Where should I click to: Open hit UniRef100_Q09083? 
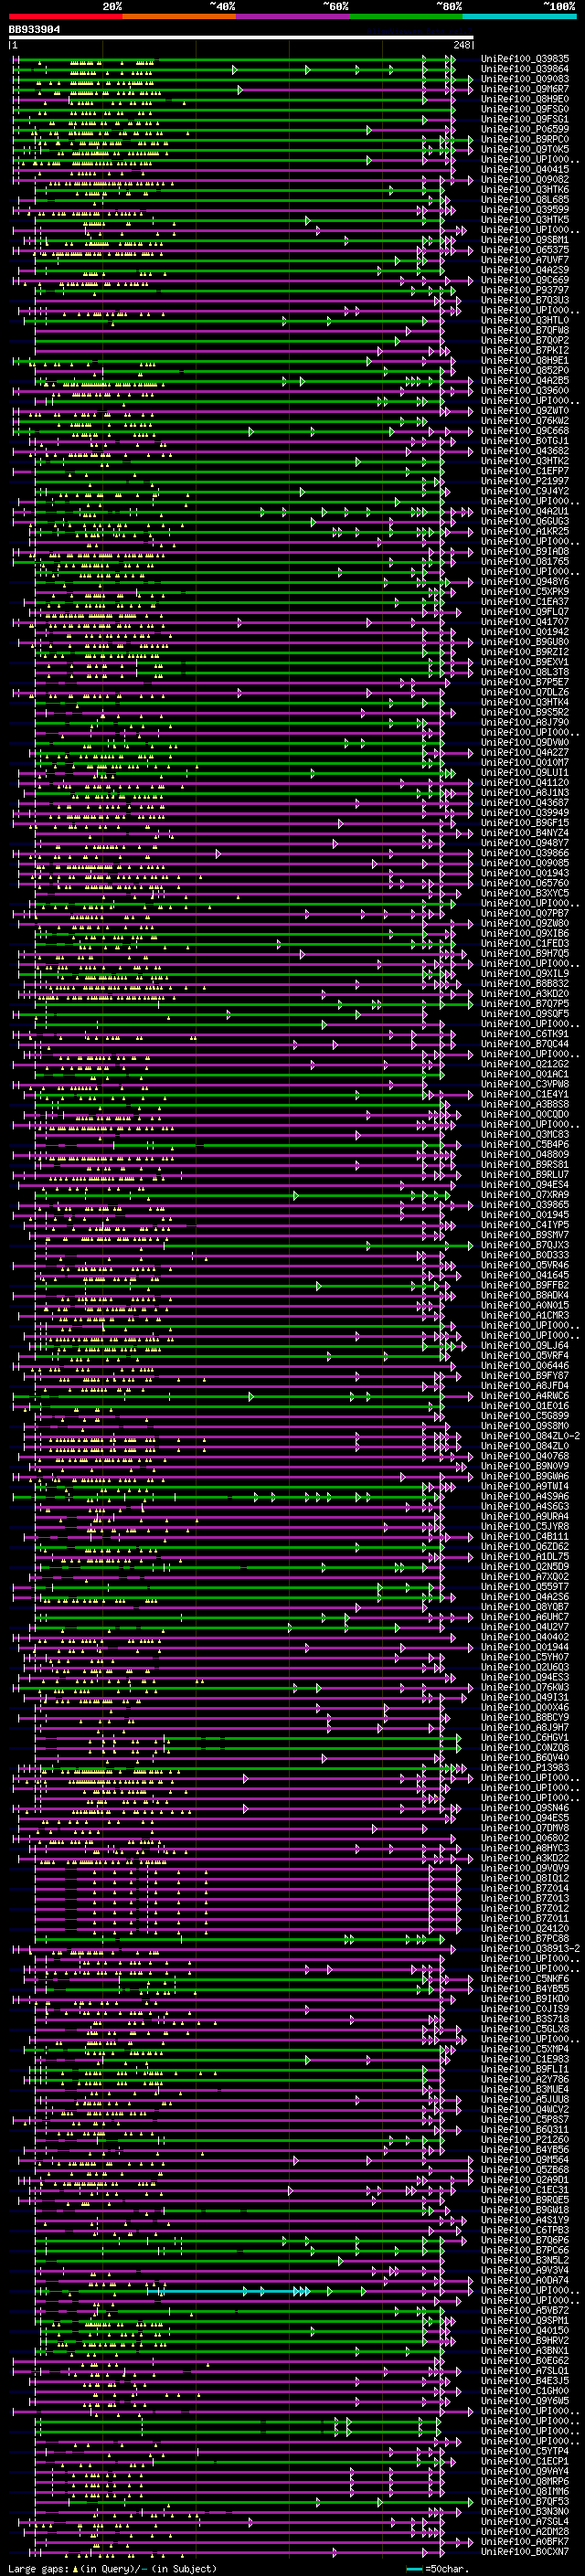525,79
